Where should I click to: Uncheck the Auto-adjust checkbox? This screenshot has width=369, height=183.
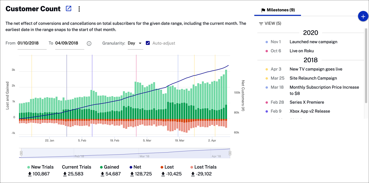coord(148,43)
